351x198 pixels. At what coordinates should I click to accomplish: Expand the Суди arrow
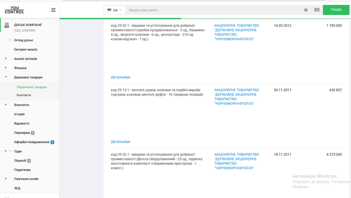(x=6, y=151)
